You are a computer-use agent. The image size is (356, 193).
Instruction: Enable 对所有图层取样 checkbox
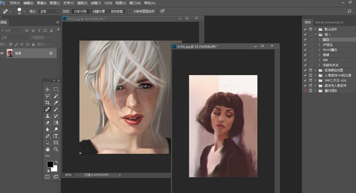[130, 11]
